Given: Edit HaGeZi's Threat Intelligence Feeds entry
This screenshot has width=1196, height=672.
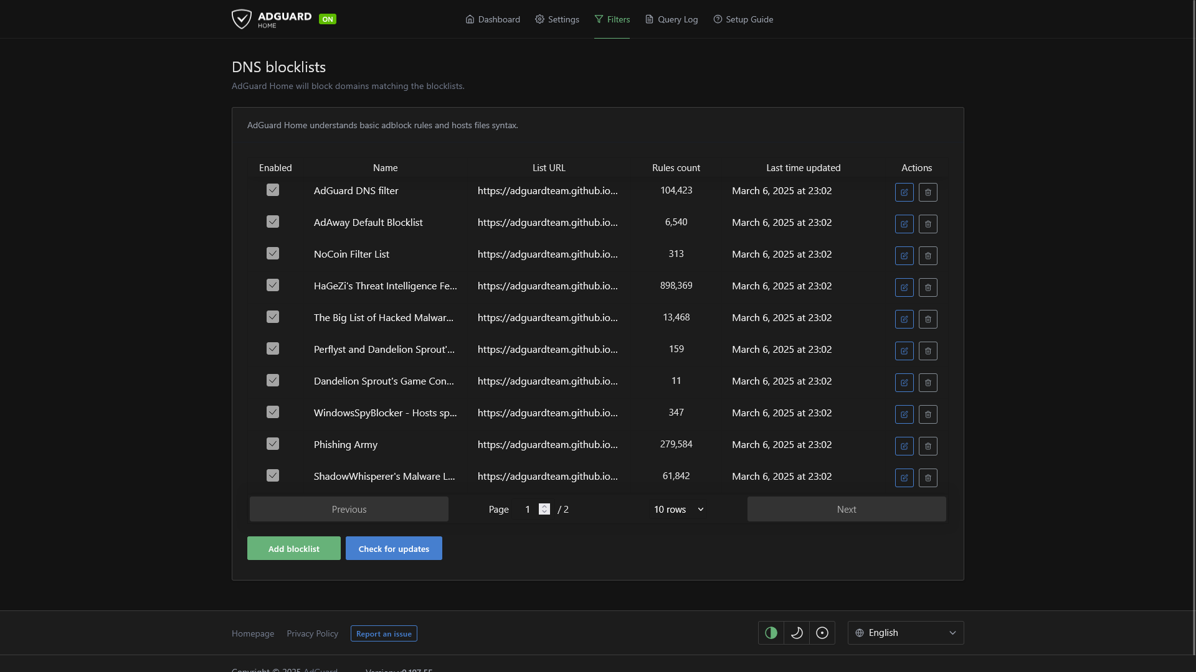Looking at the screenshot, I should pyautogui.click(x=904, y=287).
